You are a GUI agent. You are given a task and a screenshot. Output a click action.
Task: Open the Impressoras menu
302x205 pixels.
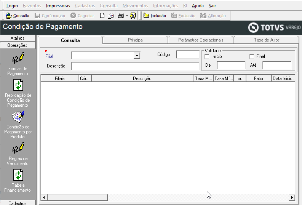pyautogui.click(x=58, y=6)
